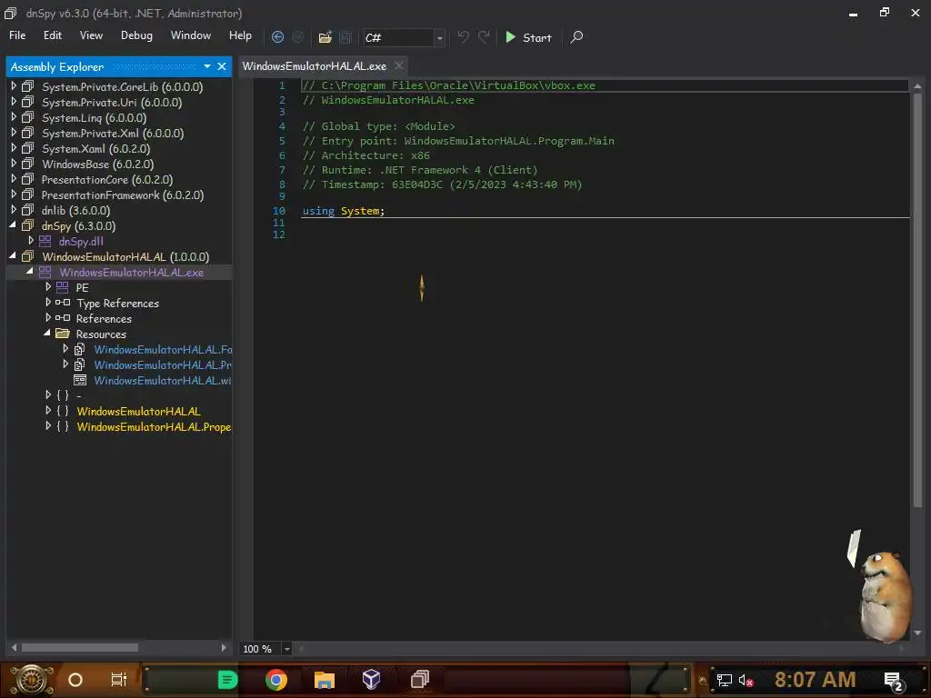Launch Google Chrome from taskbar
The width and height of the screenshot is (931, 698).
coord(276,680)
